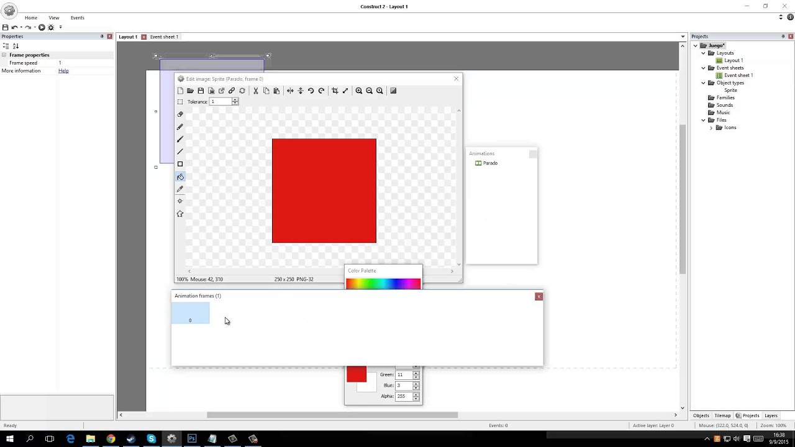This screenshot has height=447, width=795.
Task: Switch to the Objects tab
Action: [701, 415]
